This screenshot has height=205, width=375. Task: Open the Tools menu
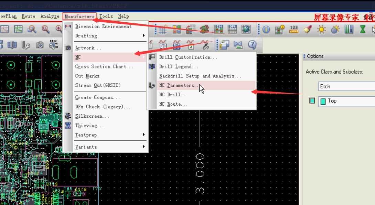tap(106, 16)
